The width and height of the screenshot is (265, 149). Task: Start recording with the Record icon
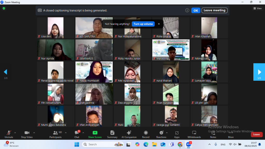pos(146,134)
